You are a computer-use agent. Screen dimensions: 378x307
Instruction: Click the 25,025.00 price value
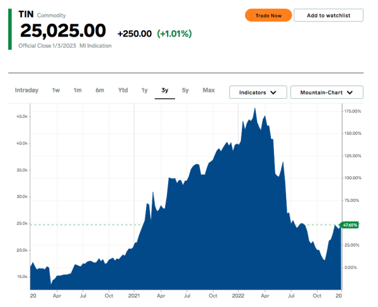click(x=62, y=30)
